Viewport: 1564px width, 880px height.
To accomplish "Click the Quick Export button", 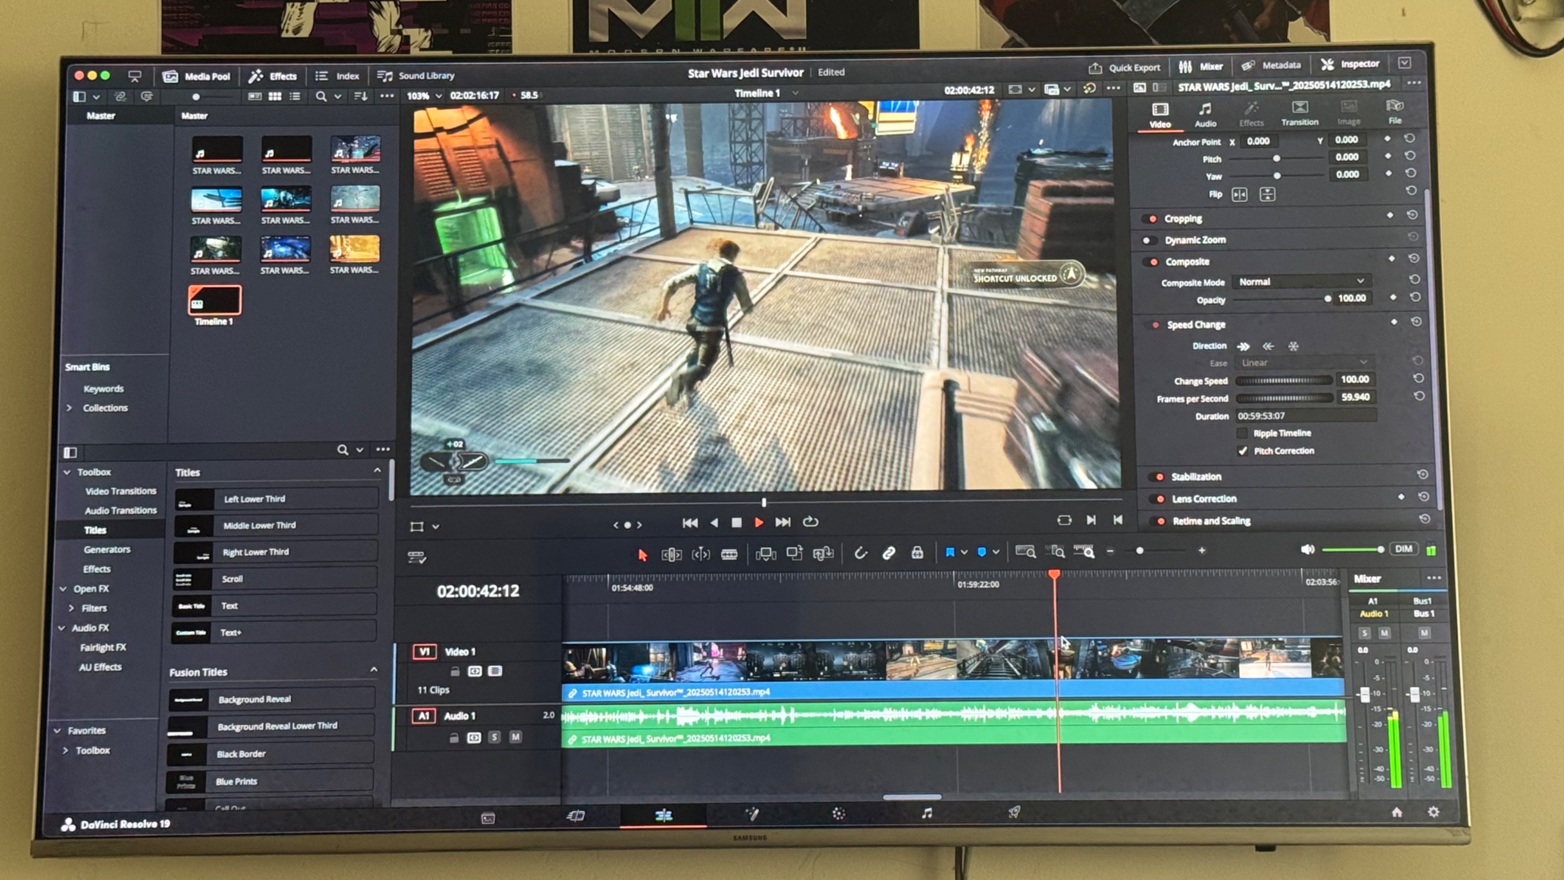I will click(1124, 67).
